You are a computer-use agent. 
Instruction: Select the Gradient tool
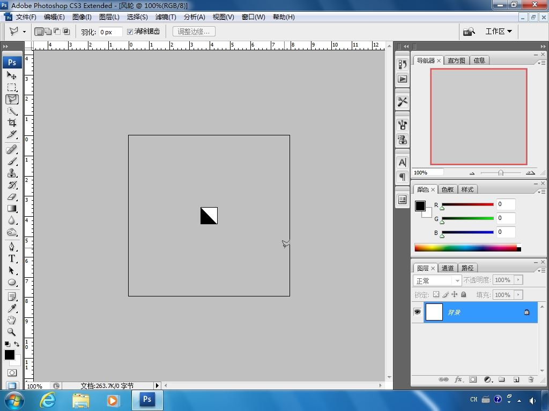[11, 209]
